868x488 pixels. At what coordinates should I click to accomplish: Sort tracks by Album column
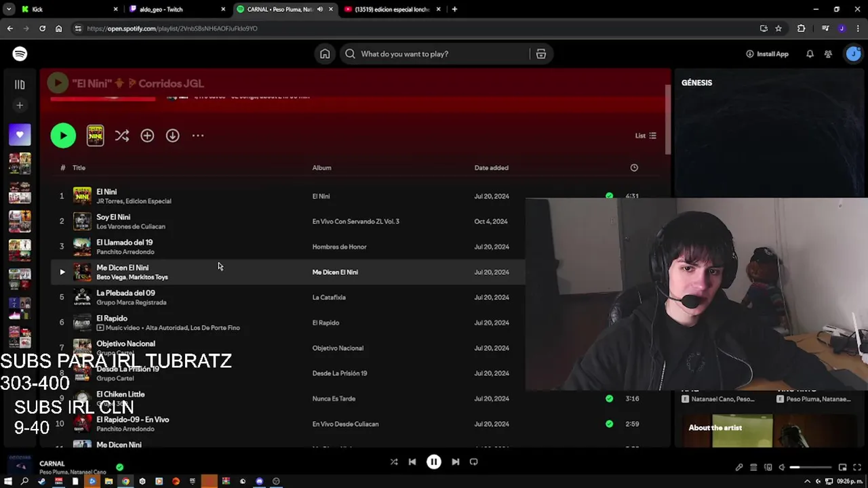click(x=321, y=167)
